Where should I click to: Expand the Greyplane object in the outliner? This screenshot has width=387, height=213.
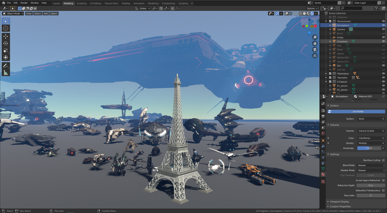[x=330, y=41]
